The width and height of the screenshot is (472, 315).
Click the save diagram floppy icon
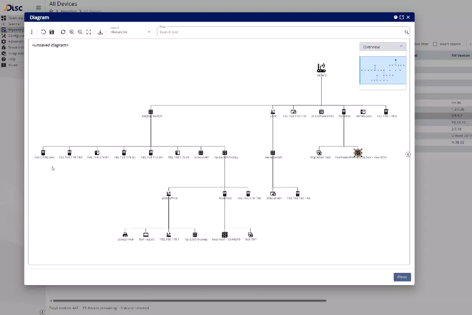click(x=52, y=32)
